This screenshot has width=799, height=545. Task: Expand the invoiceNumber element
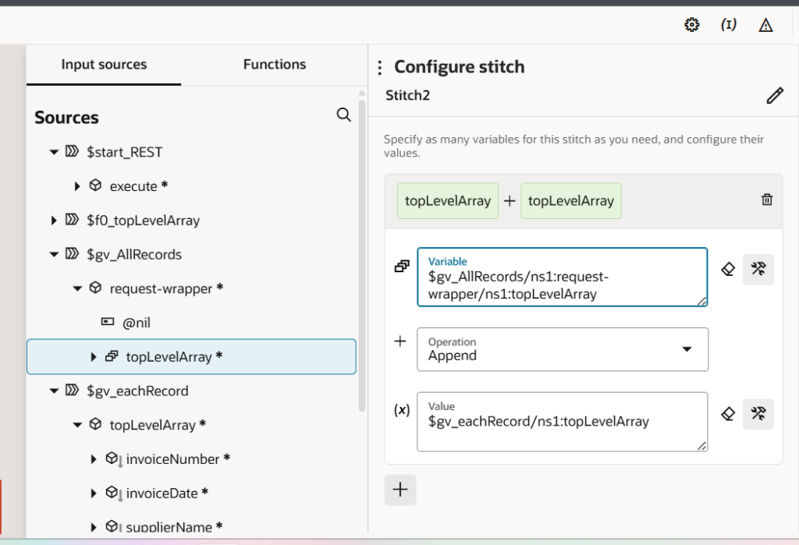tap(94, 459)
